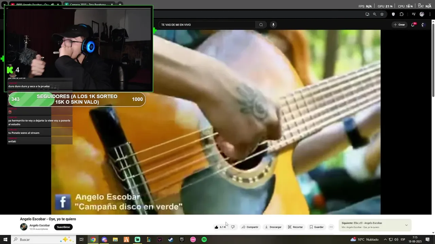Open the shield extension icon

pos(394,14)
